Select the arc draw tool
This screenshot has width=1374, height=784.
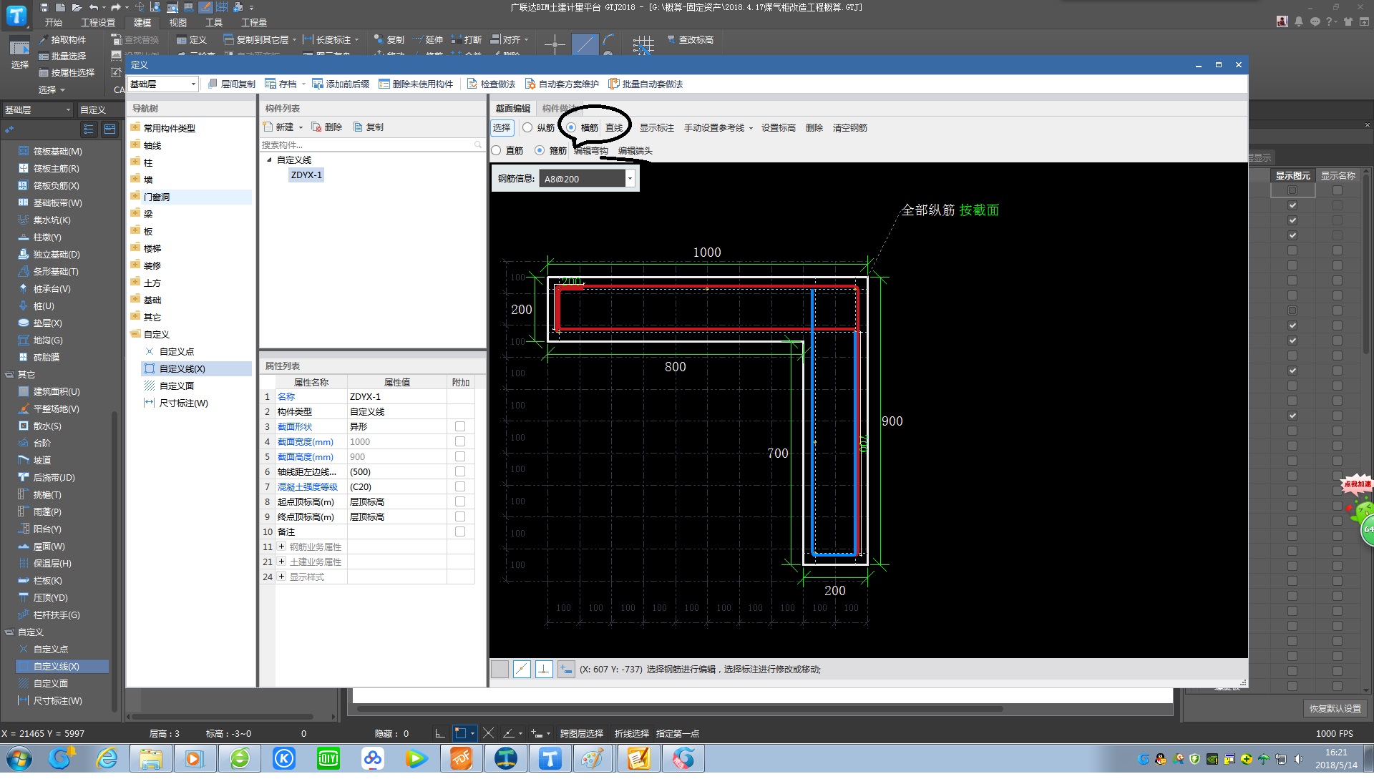pos(608,40)
